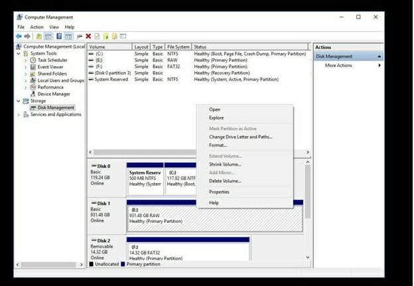Click the Task Scheduler clock icon

coord(33,60)
